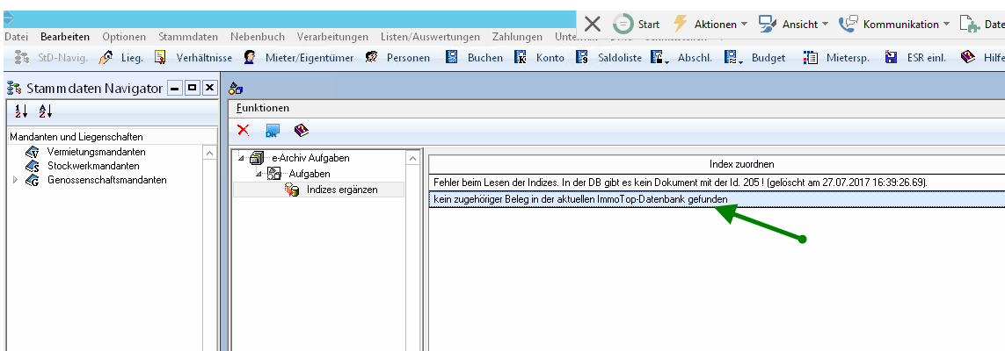Expand the Genossenschaftsmandanten tree node
1005x351 pixels.
coord(15,180)
